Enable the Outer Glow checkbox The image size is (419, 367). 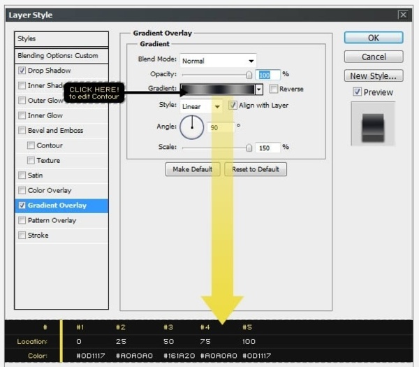click(22, 101)
